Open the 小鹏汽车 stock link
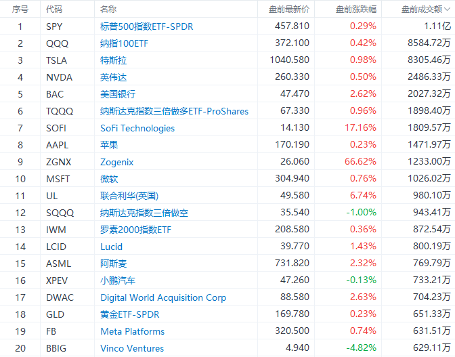 (x=118, y=280)
